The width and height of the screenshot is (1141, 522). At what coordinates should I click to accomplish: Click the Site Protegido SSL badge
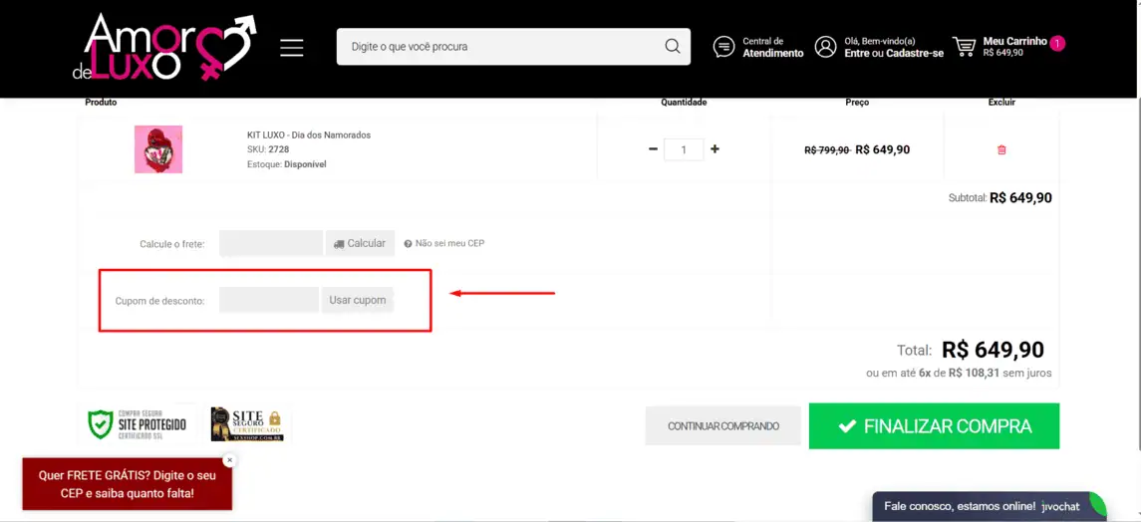pyautogui.click(x=138, y=423)
